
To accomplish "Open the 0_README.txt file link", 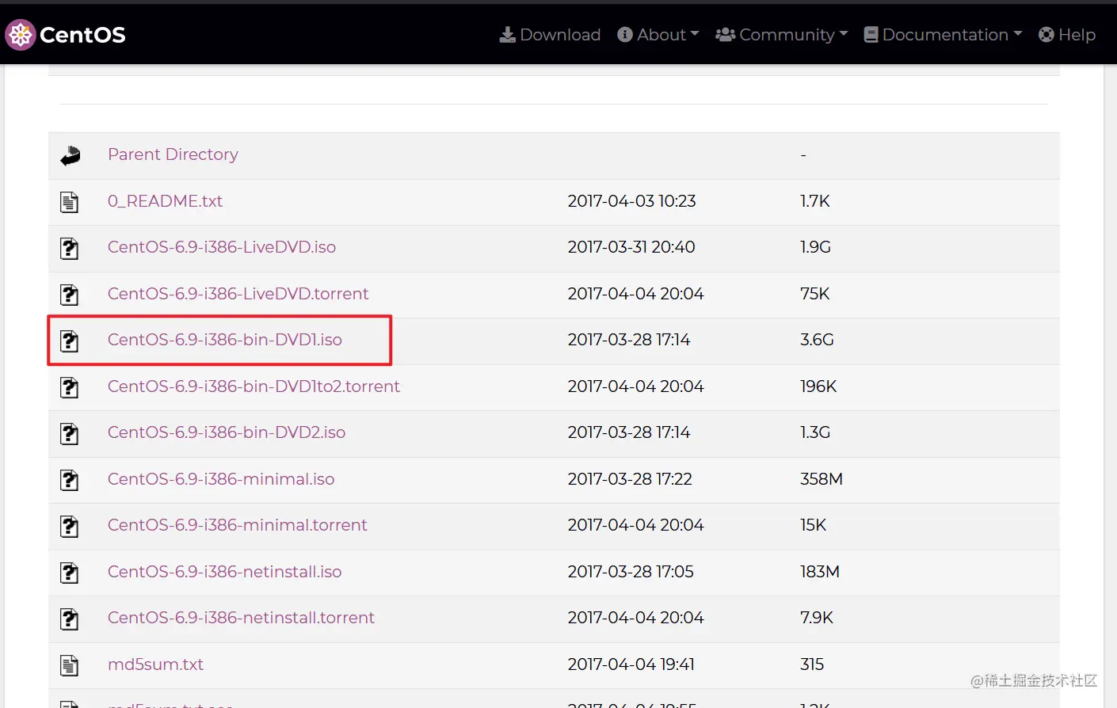I will tap(165, 201).
